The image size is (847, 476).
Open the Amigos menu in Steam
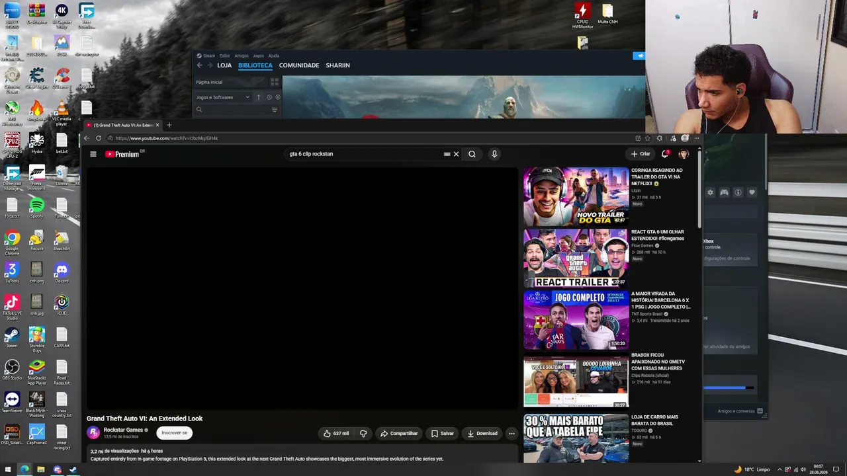[x=241, y=56]
